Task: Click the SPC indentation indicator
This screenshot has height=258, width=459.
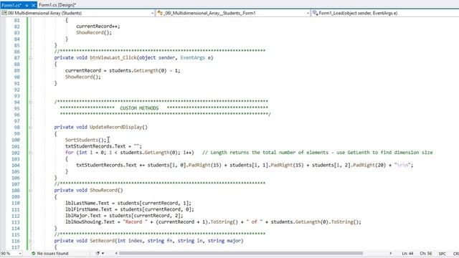Action: pos(442,253)
